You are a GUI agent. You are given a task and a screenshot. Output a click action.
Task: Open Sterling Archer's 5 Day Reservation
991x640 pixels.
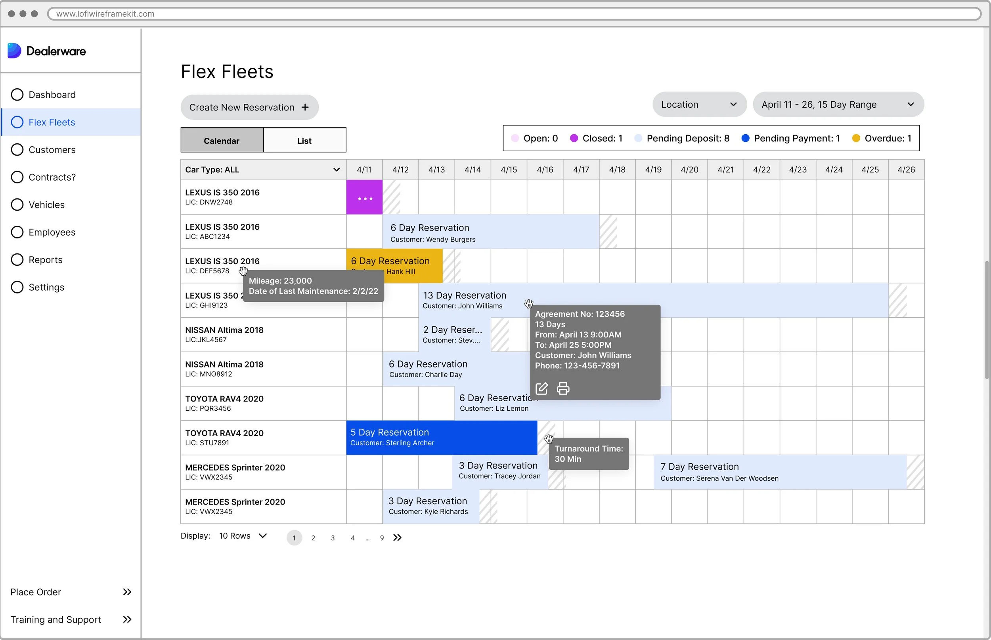tap(441, 438)
